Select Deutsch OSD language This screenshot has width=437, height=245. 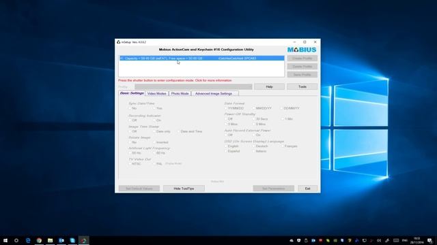(x=260, y=146)
